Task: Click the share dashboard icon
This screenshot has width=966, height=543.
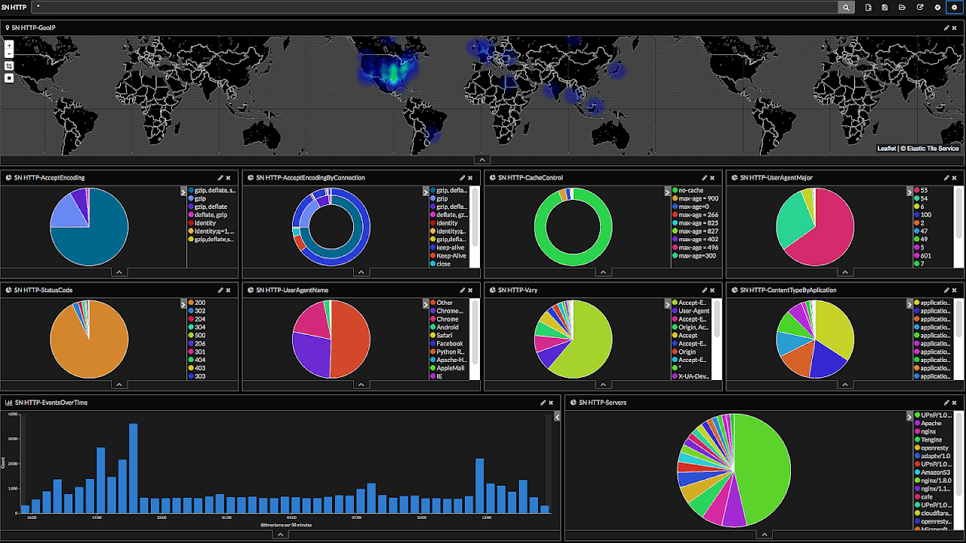Action: coord(920,7)
